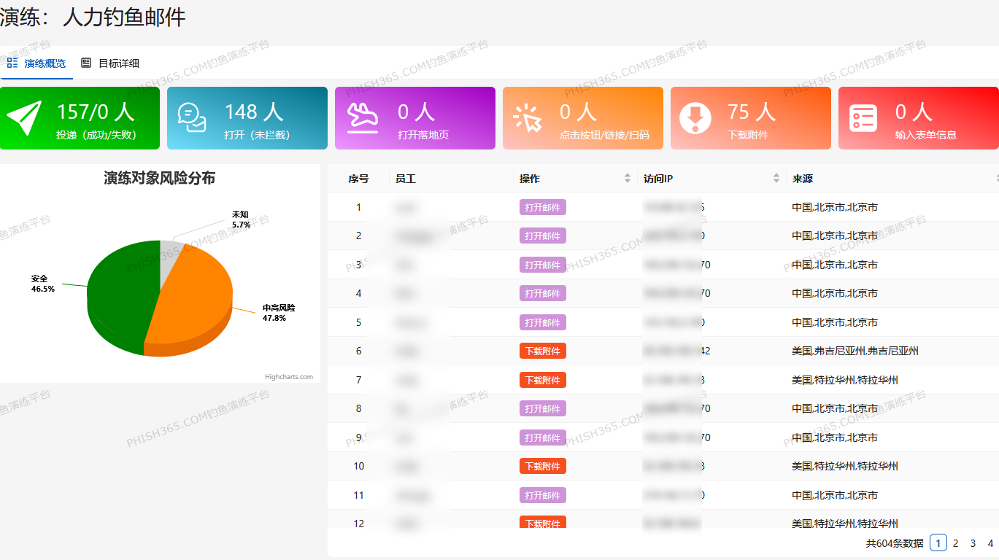Image resolution: width=999 pixels, height=560 pixels.
Task: Switch to the 演练概览 tab
Action: tap(45, 63)
